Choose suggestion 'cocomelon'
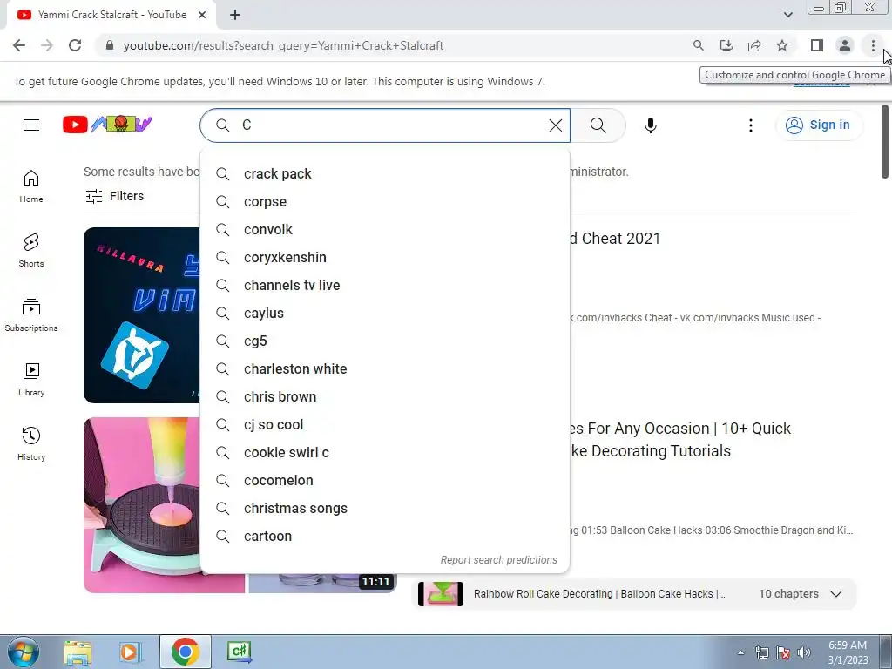This screenshot has width=892, height=669. pyautogui.click(x=384, y=480)
